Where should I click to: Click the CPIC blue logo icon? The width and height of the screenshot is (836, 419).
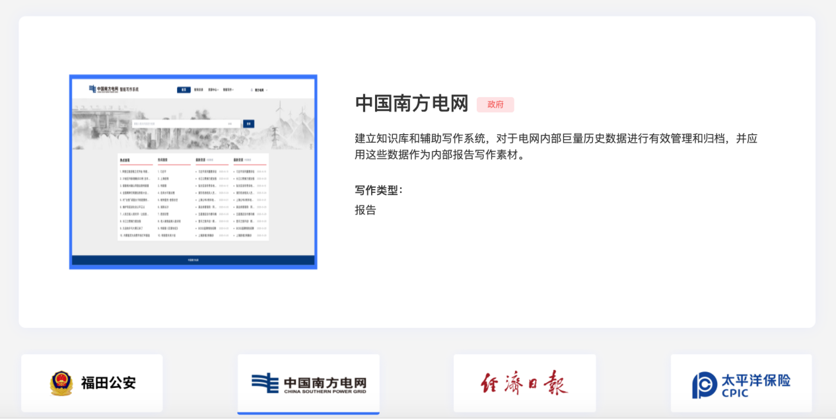[x=705, y=385]
